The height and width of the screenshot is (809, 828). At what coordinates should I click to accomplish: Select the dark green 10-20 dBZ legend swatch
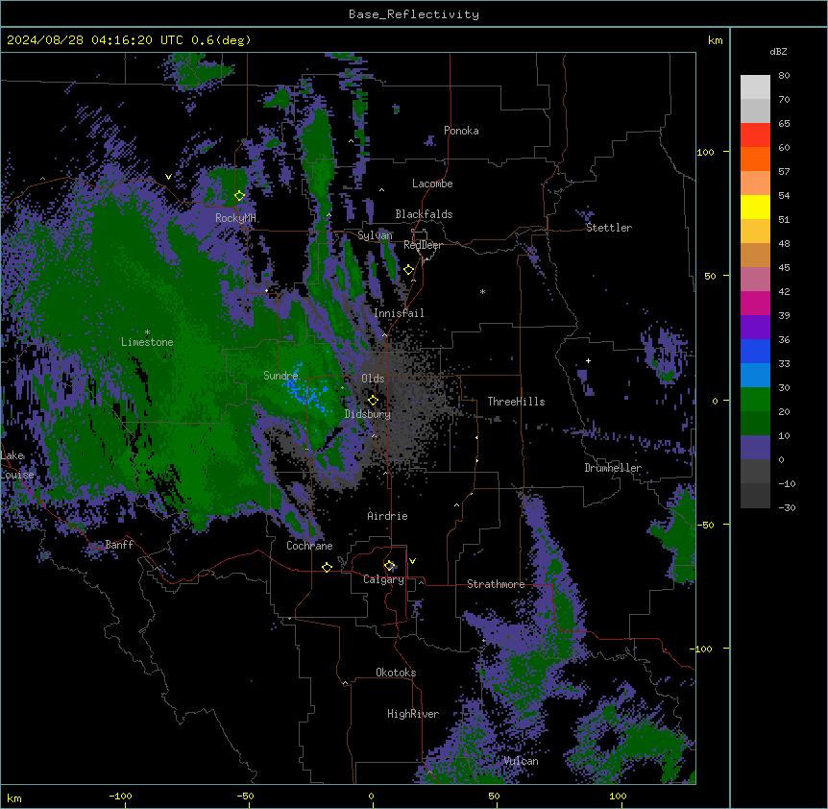tap(755, 424)
